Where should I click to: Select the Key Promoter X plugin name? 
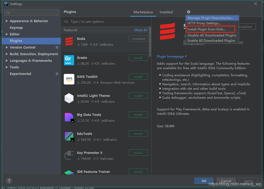click(x=90, y=153)
